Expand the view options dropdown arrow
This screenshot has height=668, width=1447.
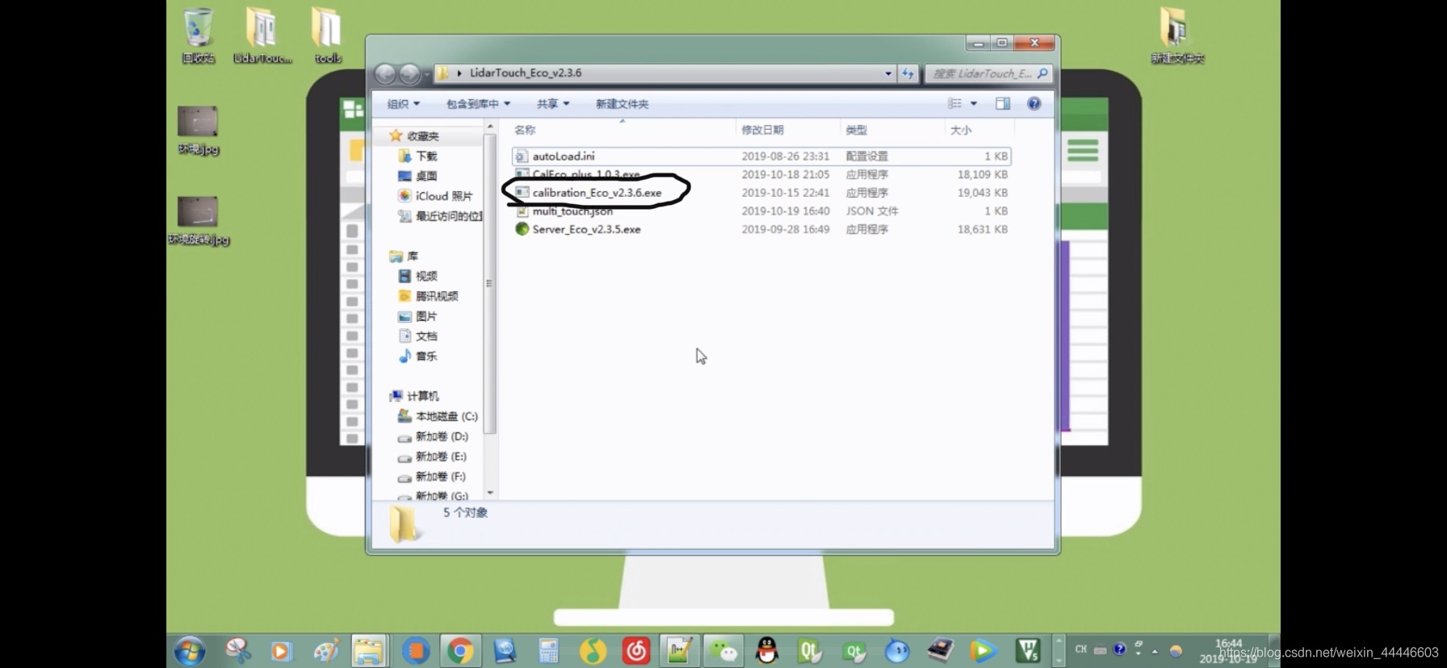click(974, 103)
